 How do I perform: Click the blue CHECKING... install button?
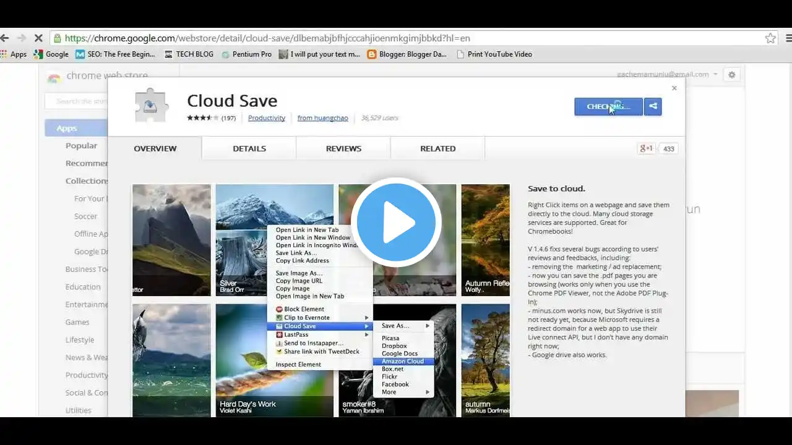(608, 107)
